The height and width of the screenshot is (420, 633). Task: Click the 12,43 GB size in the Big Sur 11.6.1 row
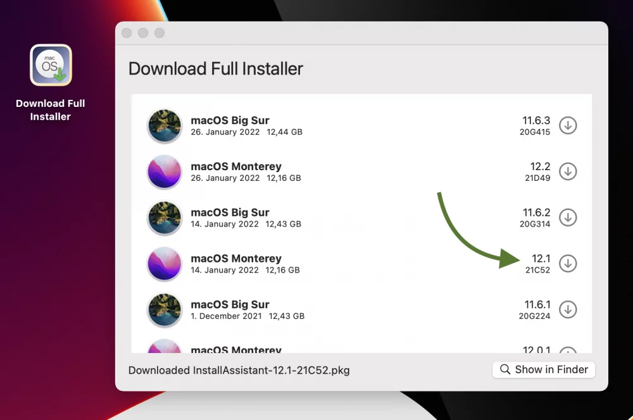click(287, 316)
